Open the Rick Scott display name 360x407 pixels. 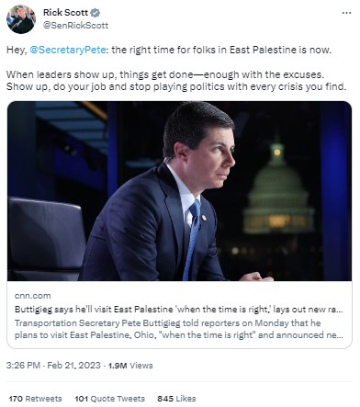point(65,13)
